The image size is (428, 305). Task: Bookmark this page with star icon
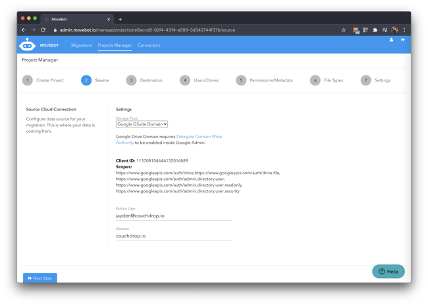pos(343,30)
